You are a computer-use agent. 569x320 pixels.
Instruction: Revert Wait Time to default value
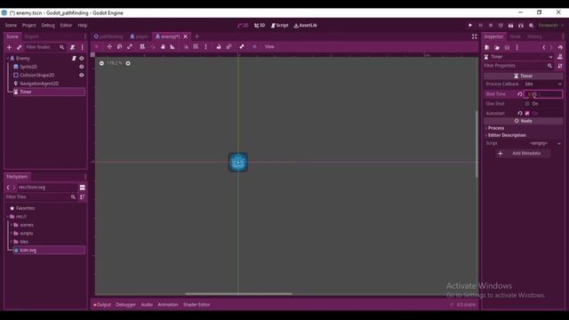pyautogui.click(x=519, y=94)
